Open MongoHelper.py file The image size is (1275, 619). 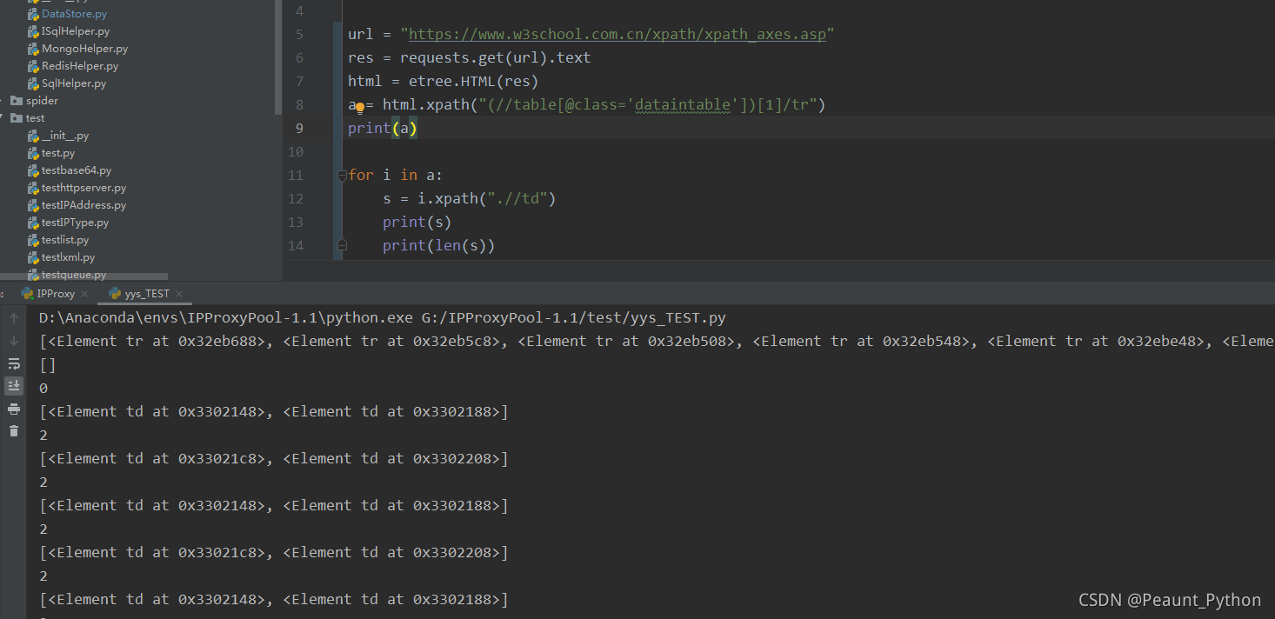point(84,49)
